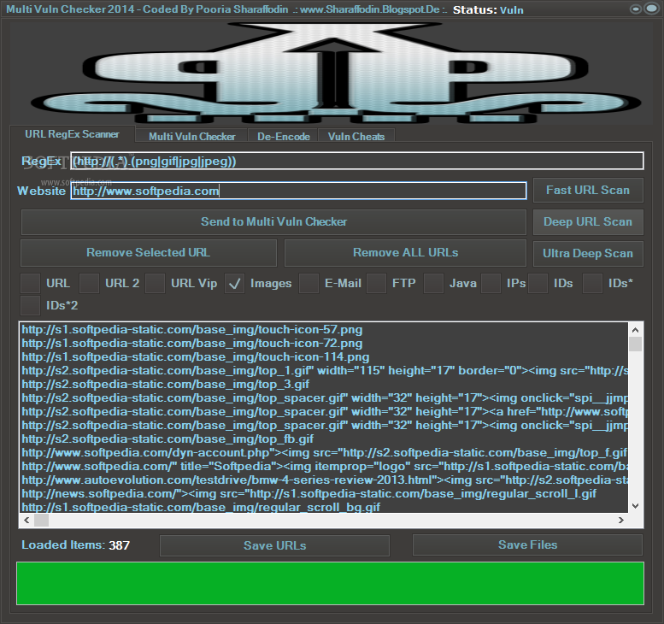The image size is (664, 624).
Task: Enable the URL Vip checkbox
Action: point(155,284)
